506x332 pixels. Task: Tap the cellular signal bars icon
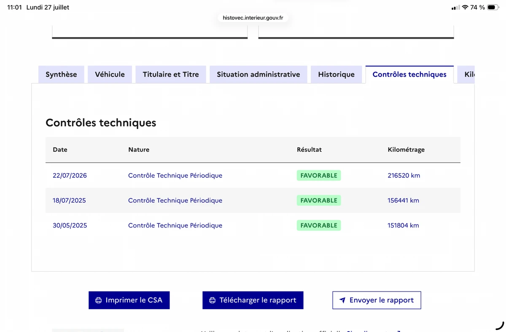pyautogui.click(x=455, y=8)
